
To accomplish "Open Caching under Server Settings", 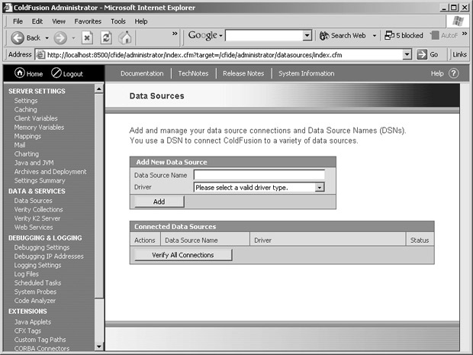I will [26, 110].
